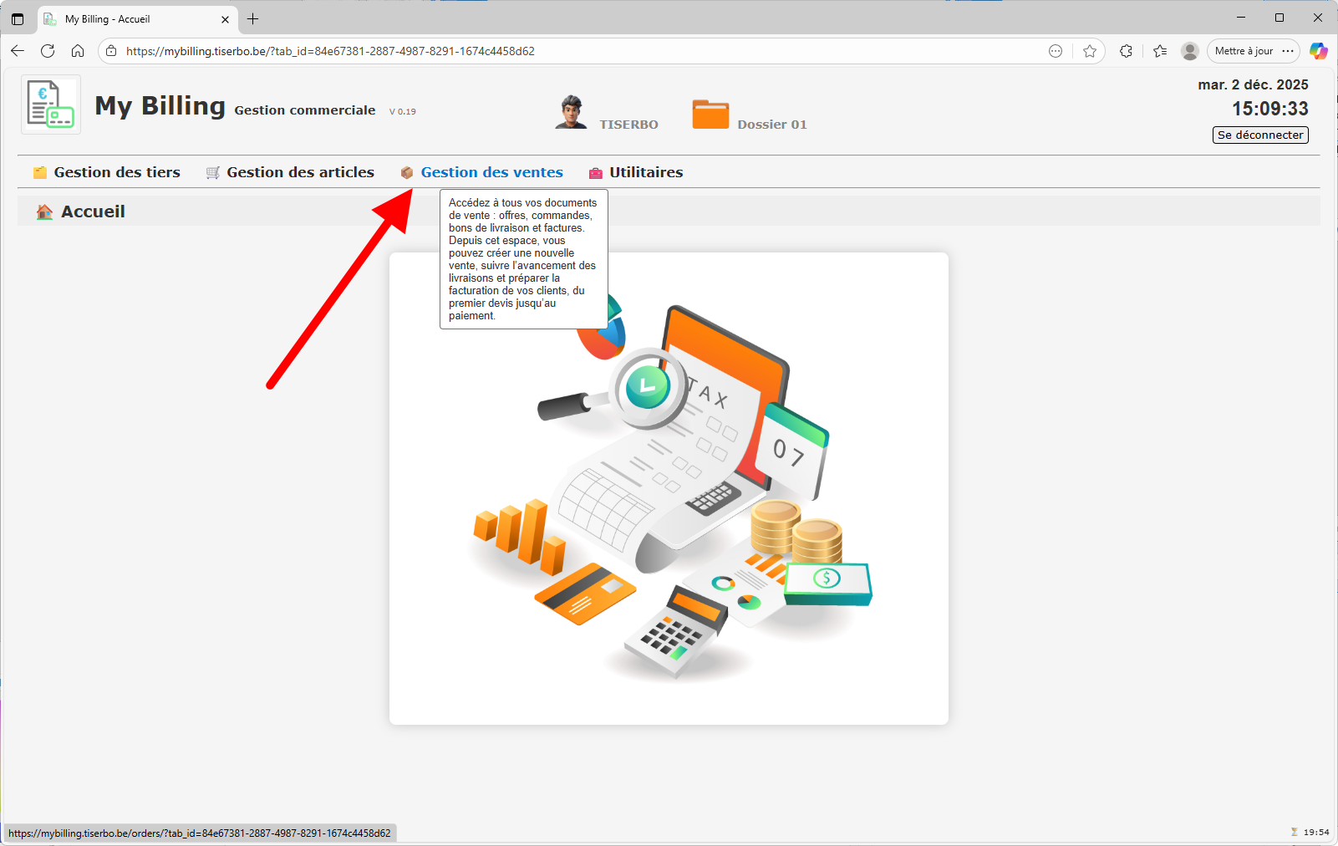Go back with browser back arrow
This screenshot has height=846, width=1338.
point(18,51)
